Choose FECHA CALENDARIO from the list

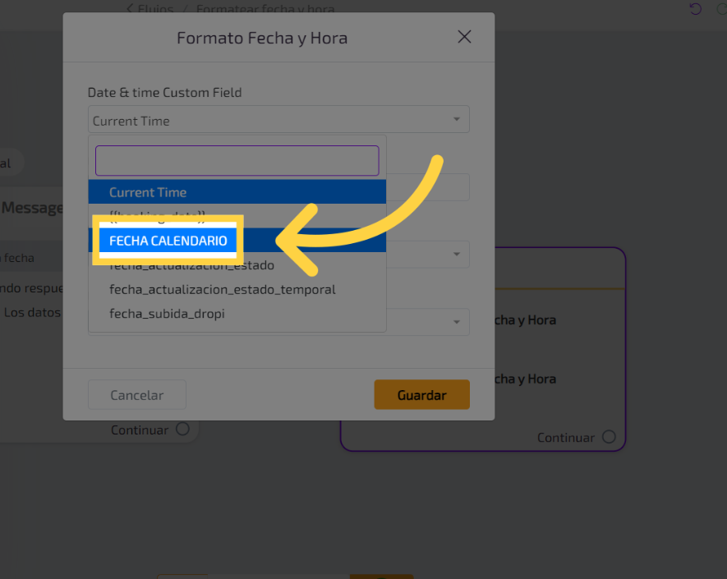click(x=168, y=241)
